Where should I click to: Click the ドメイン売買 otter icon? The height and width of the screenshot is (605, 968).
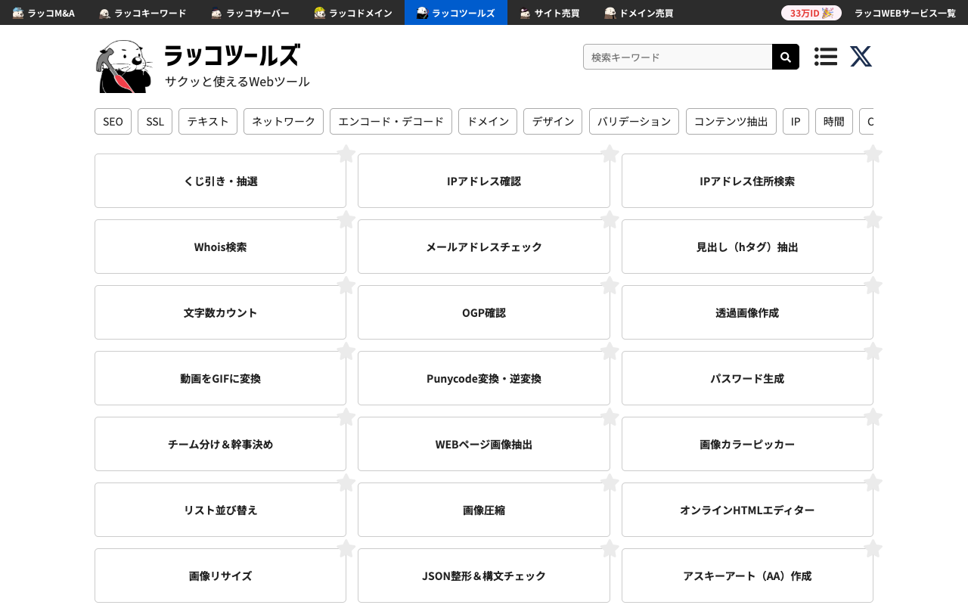click(610, 12)
